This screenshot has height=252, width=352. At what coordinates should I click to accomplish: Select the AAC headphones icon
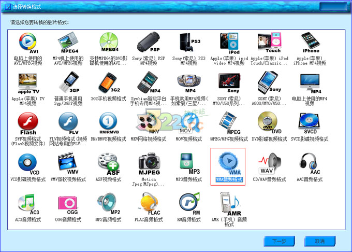pyautogui.click(x=310, y=164)
